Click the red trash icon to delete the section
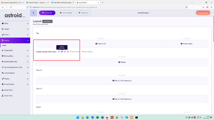Screen dimensions: 214x120 pos(68,51)
